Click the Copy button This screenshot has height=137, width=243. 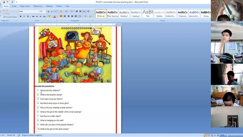(6, 14)
